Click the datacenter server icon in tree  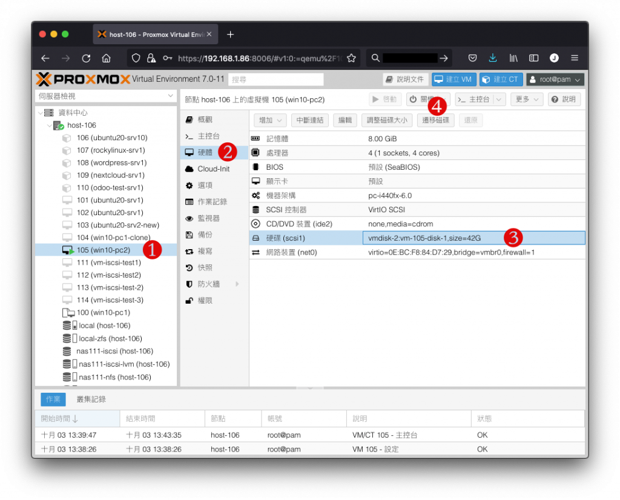click(x=49, y=113)
